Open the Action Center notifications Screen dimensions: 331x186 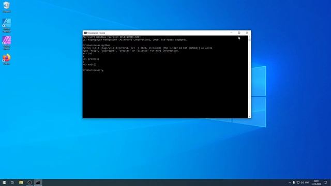tap(325, 182)
